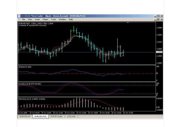Minimize the MetaTrader main window
This screenshot has height=127, width=175.
[x=155, y=16]
